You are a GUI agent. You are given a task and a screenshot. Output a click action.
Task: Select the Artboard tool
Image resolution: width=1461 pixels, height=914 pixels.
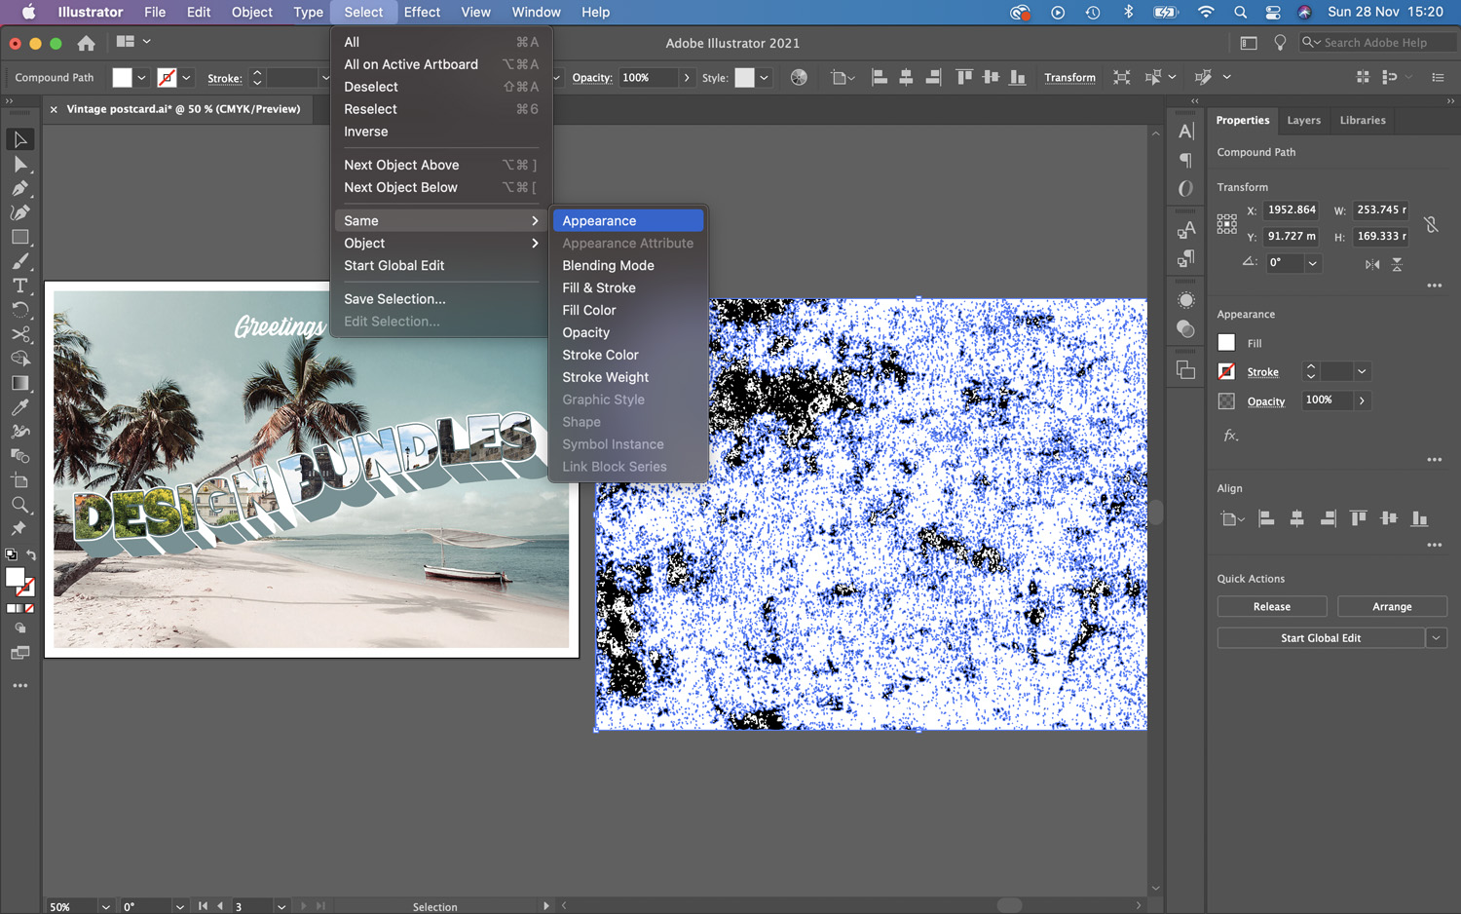click(x=19, y=480)
